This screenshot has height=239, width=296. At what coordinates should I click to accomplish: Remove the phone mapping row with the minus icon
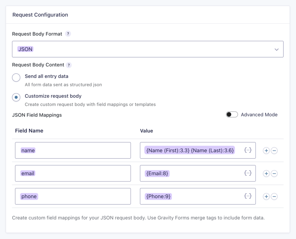pyautogui.click(x=274, y=196)
